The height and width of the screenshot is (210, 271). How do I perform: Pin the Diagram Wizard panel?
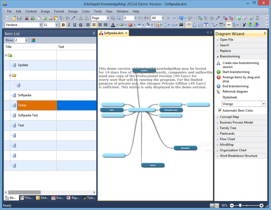(265, 34)
